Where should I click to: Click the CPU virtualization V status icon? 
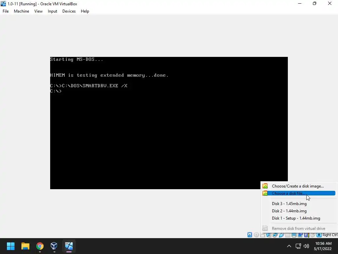(307, 235)
